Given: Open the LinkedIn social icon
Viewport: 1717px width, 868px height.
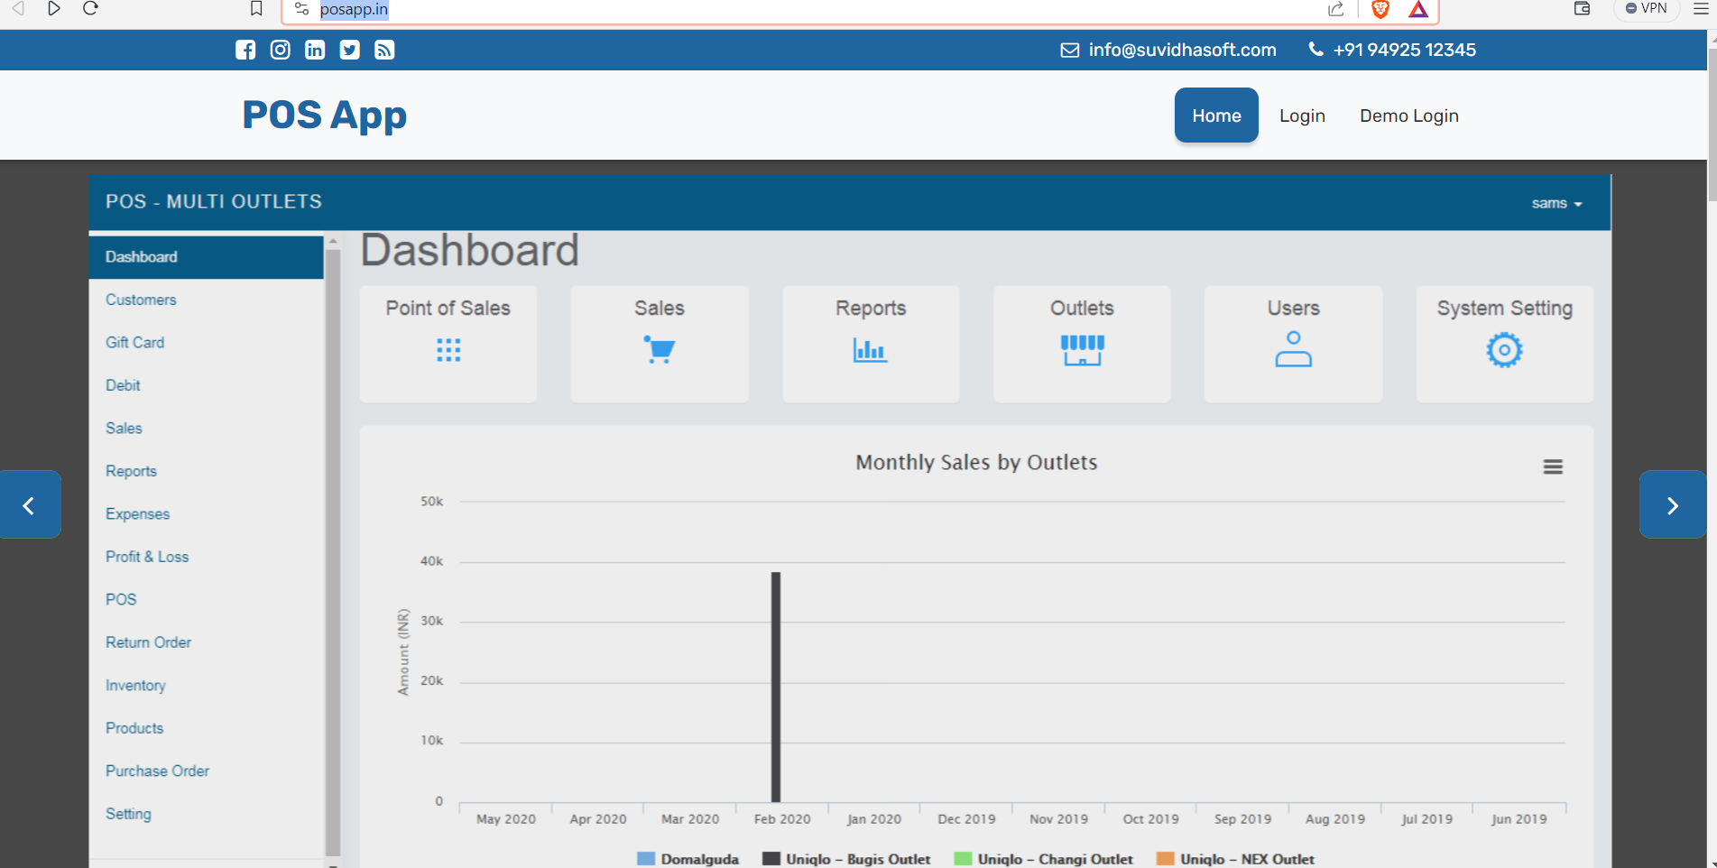Looking at the screenshot, I should click(315, 51).
